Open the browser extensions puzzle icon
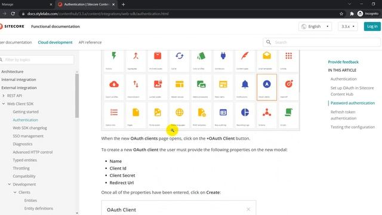The width and height of the screenshot is (382, 215). tap(352, 14)
